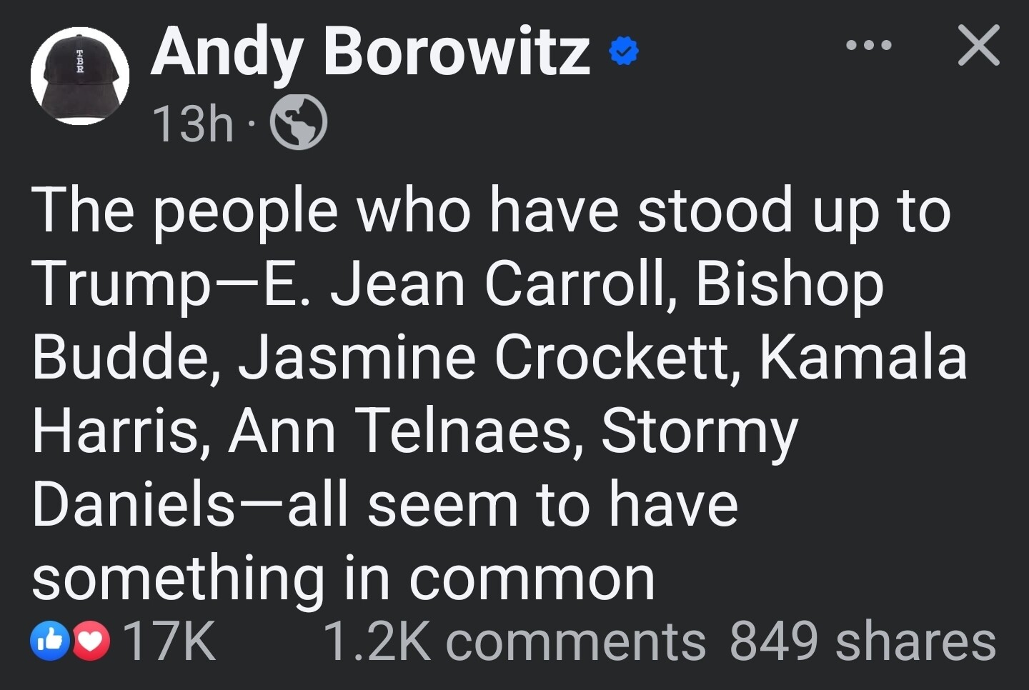Open the 13h post timestamp
Image resolution: width=1029 pixels, height=690 pixels.
192,124
